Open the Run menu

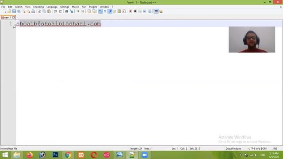tap(84, 7)
